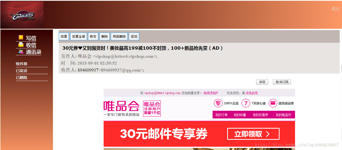
Task: Click the 7天放心退 circle icon
Action: tap(246, 103)
